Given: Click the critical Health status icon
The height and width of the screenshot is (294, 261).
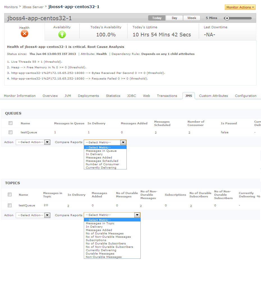Looking at the screenshot, I should point(24,34).
